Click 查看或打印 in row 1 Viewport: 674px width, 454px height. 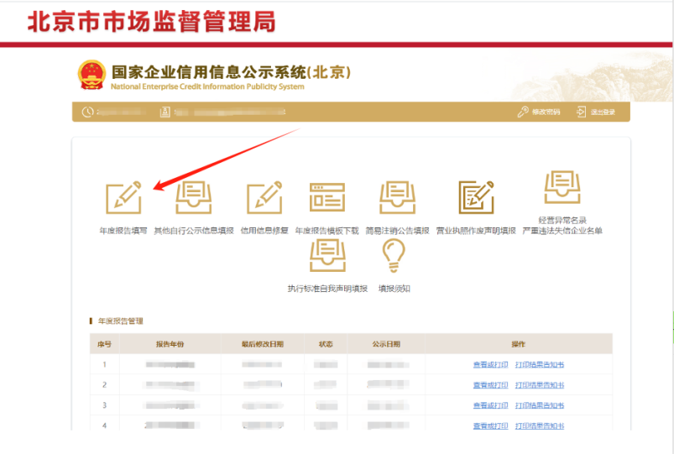[x=490, y=364]
